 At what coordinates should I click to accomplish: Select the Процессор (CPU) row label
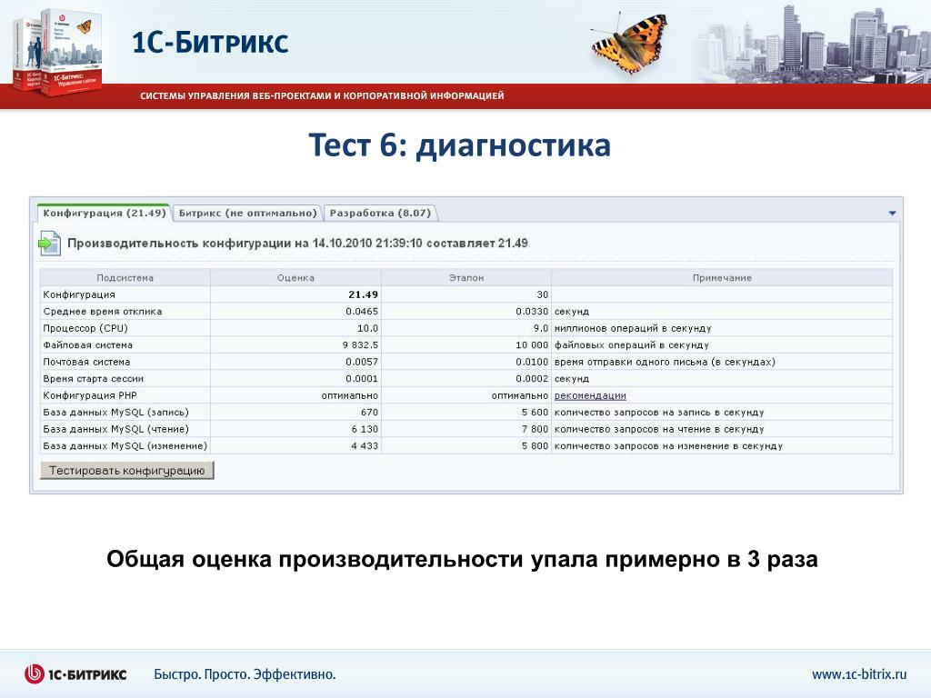pos(85,328)
